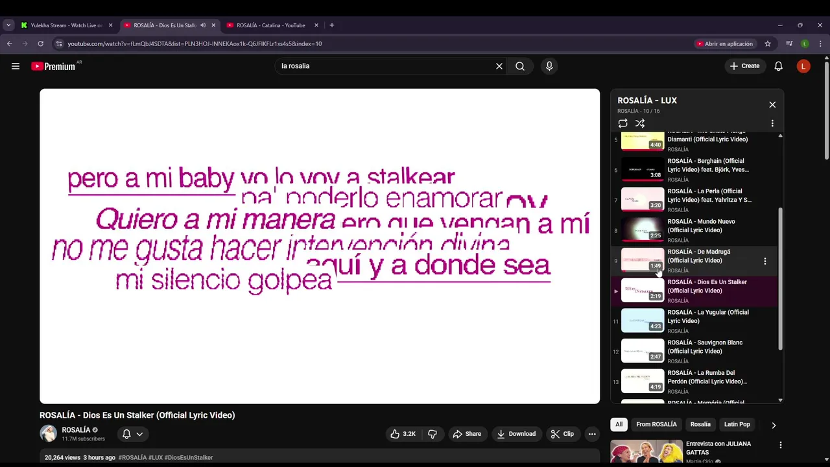Like the video with thumbs up
The height and width of the screenshot is (467, 830).
(x=403, y=434)
